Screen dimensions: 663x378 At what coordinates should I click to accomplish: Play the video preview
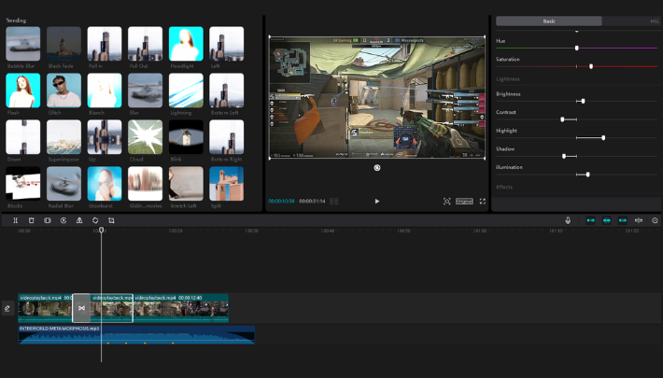[377, 202]
